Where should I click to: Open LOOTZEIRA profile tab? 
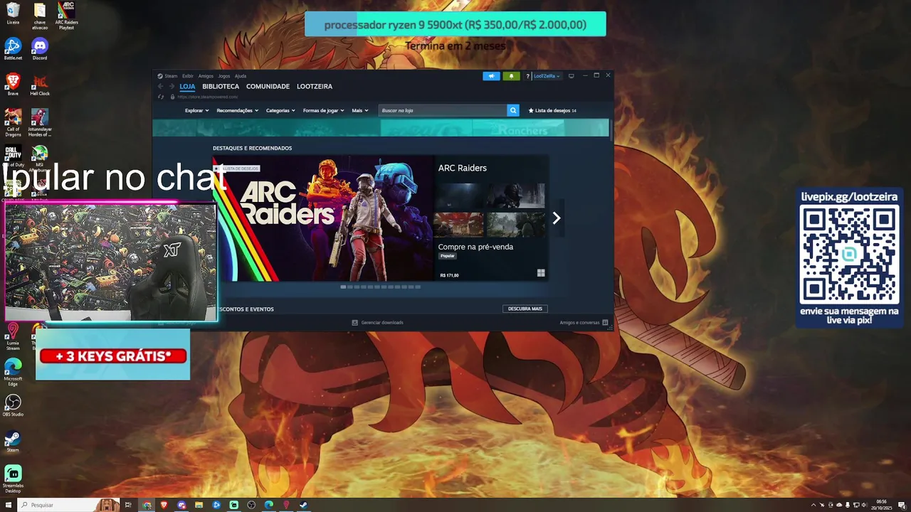coord(315,86)
